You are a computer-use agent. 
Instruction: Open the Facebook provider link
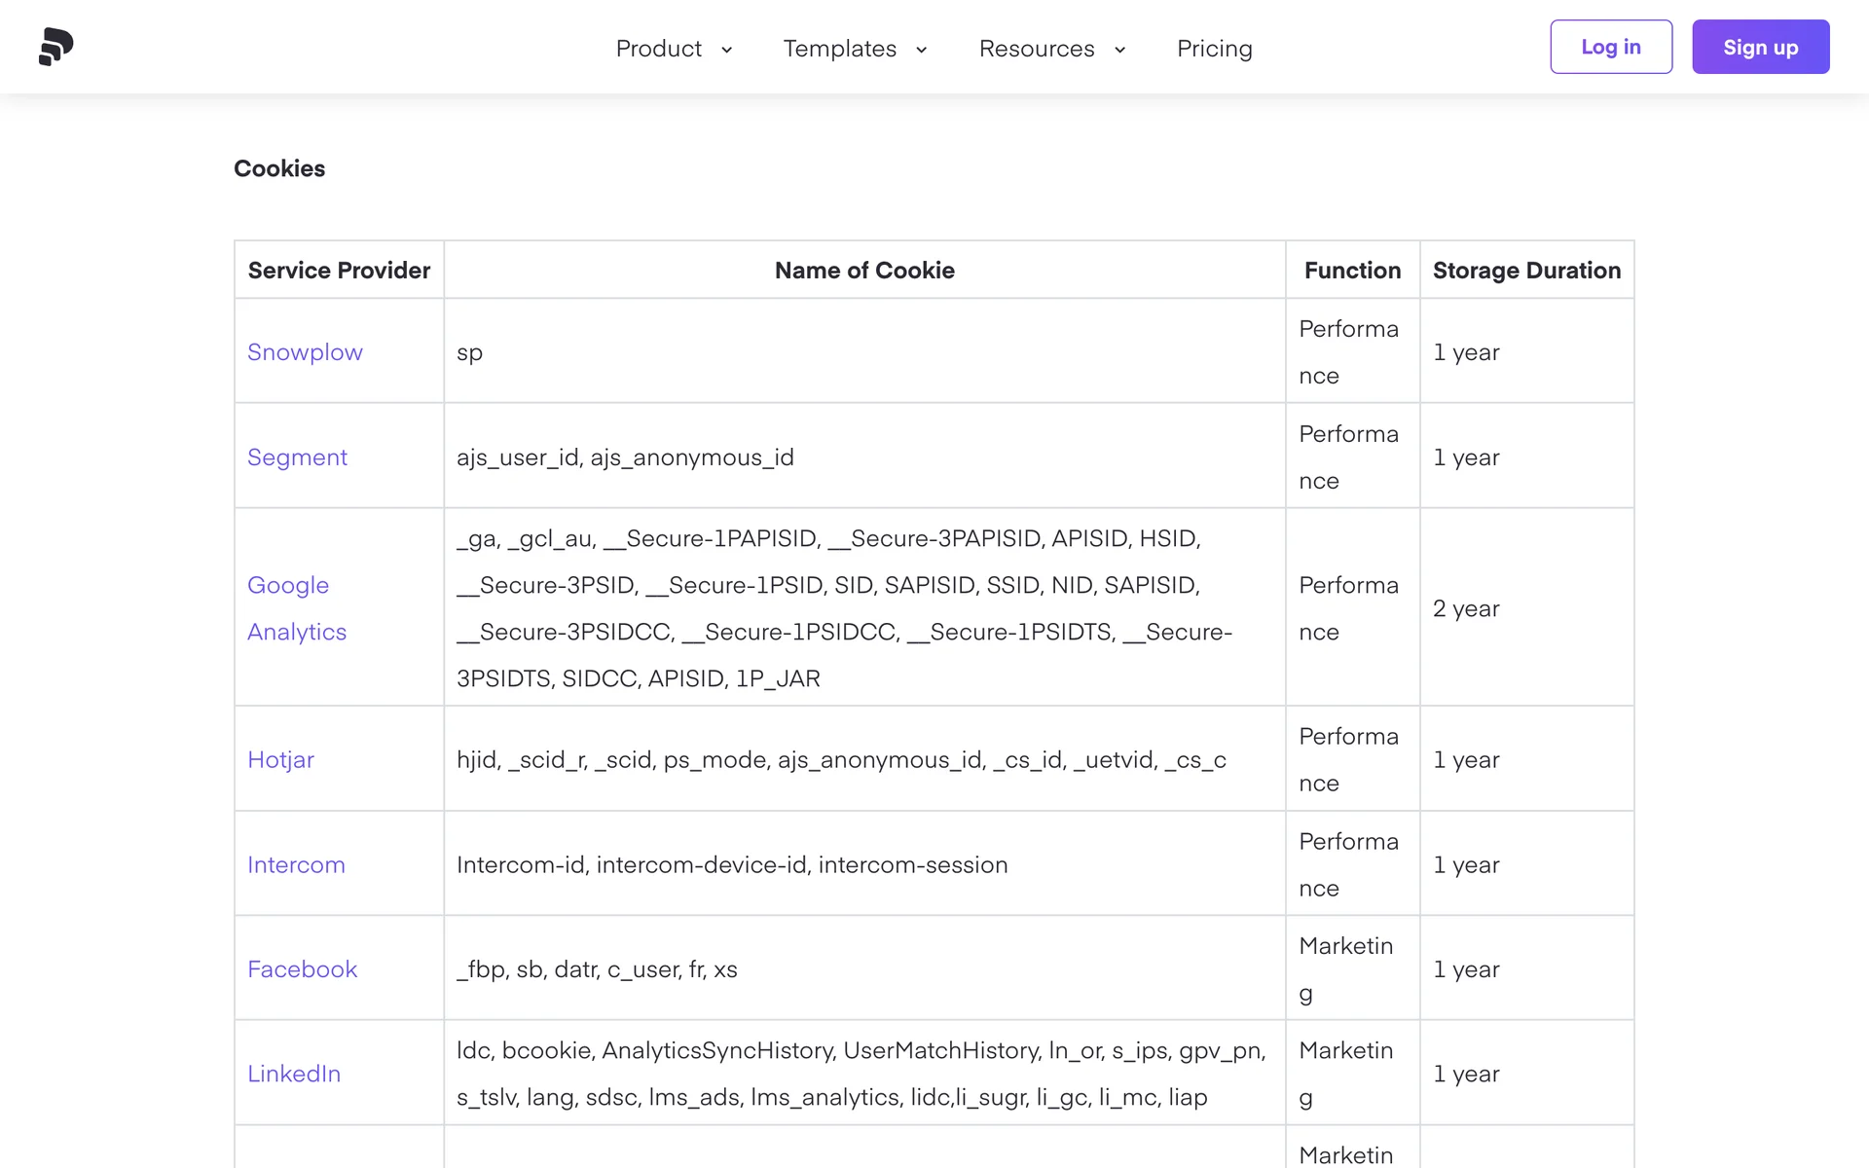pyautogui.click(x=302, y=969)
